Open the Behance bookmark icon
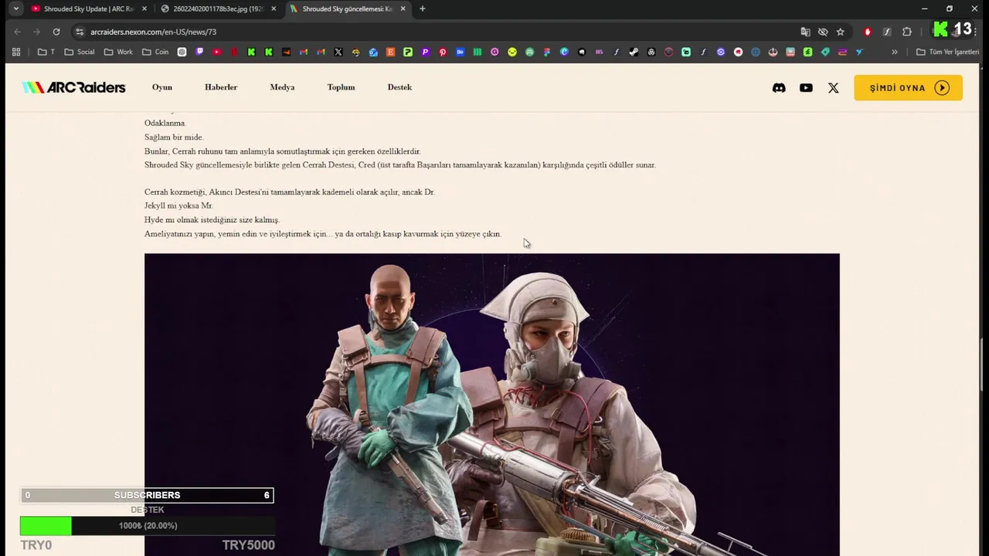 pyautogui.click(x=461, y=52)
